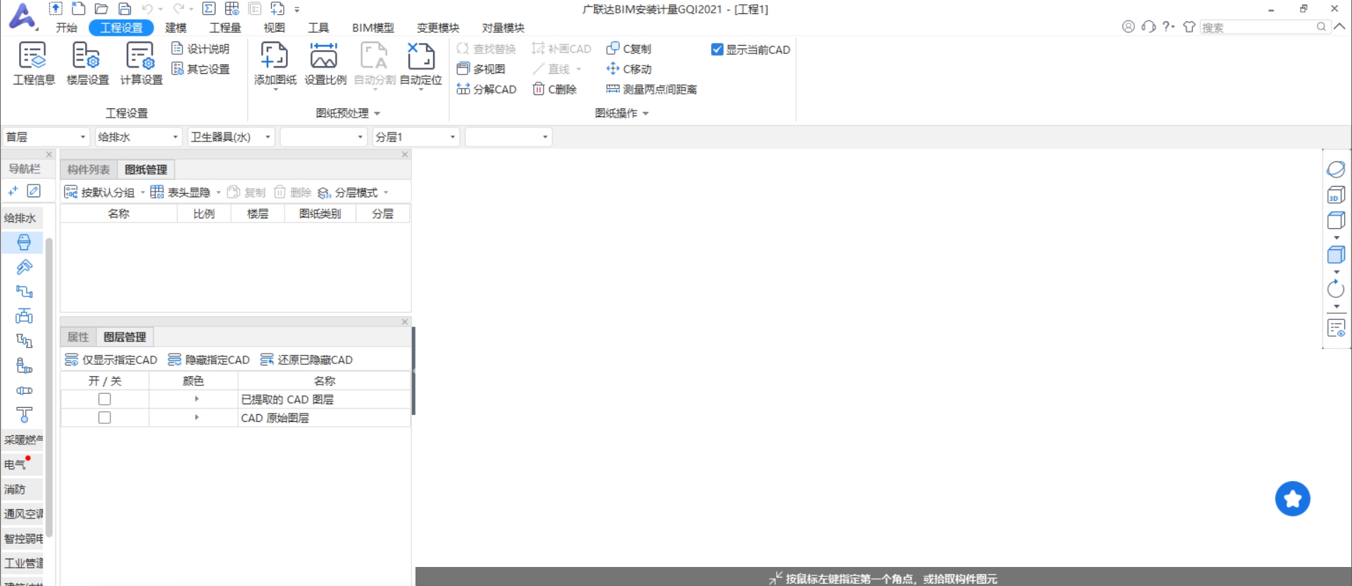Viewport: 1352px width, 586px height.
Task: Click 仅显示指定CAD button
Action: point(111,360)
